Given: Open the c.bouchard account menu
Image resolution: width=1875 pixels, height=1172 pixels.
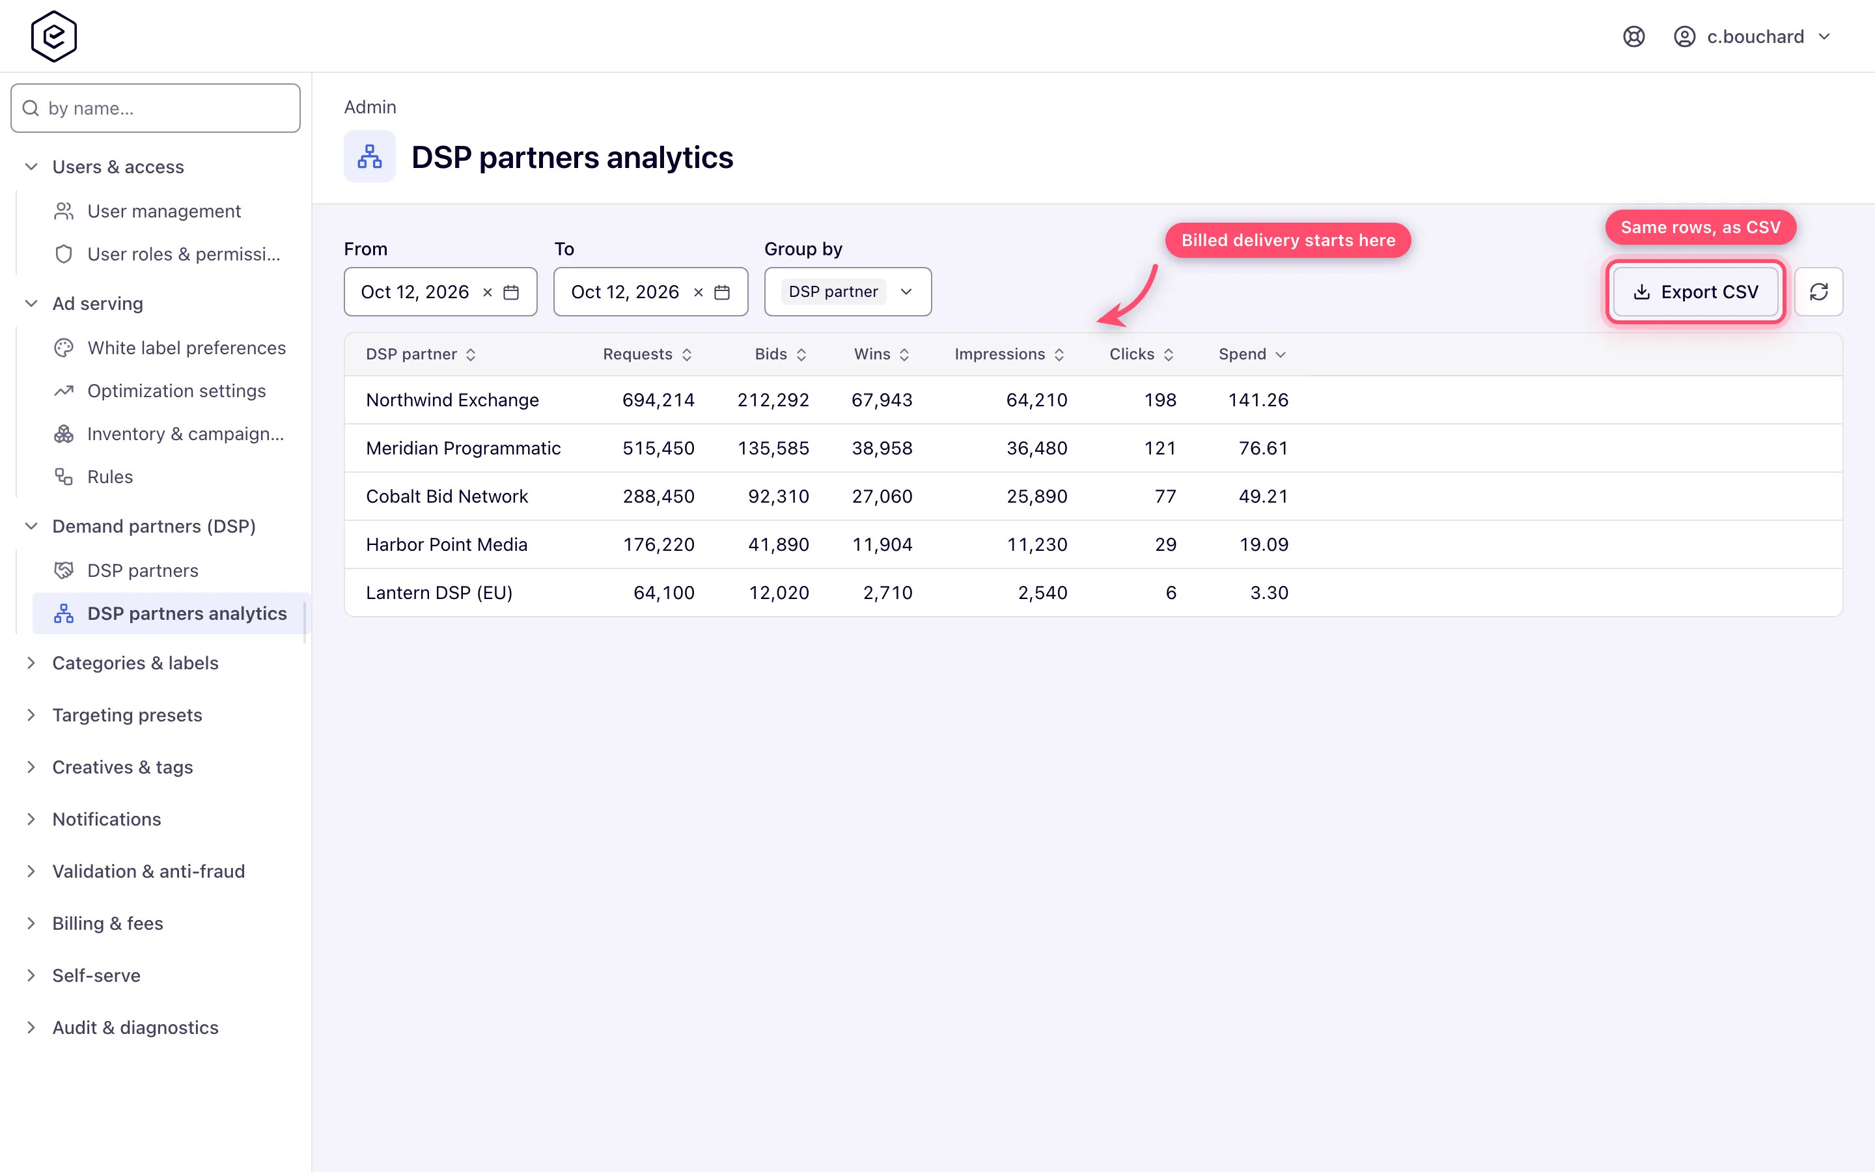Looking at the screenshot, I should coord(1752,36).
